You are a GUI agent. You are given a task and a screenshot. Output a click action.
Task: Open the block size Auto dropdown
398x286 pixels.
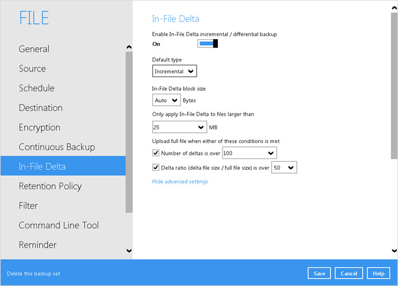[x=167, y=100]
